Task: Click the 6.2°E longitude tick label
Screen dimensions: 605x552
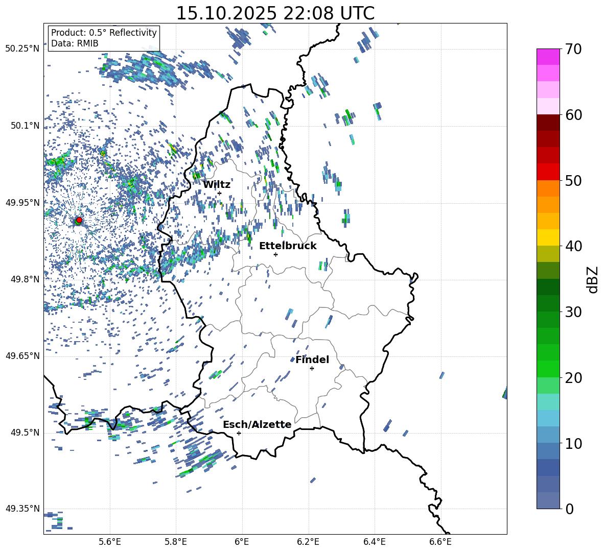Action: pos(308,541)
